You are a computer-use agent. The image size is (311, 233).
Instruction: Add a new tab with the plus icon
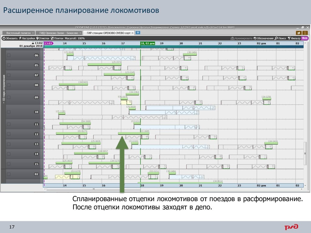point(138,33)
